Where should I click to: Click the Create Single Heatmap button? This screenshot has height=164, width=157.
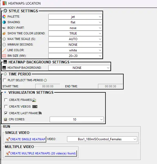pyautogui.click(x=25, y=139)
